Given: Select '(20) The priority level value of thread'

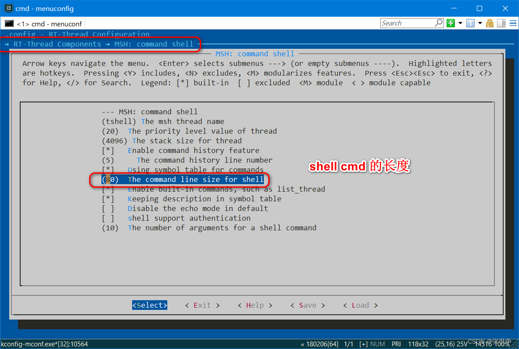Looking at the screenshot, I should (189, 131).
